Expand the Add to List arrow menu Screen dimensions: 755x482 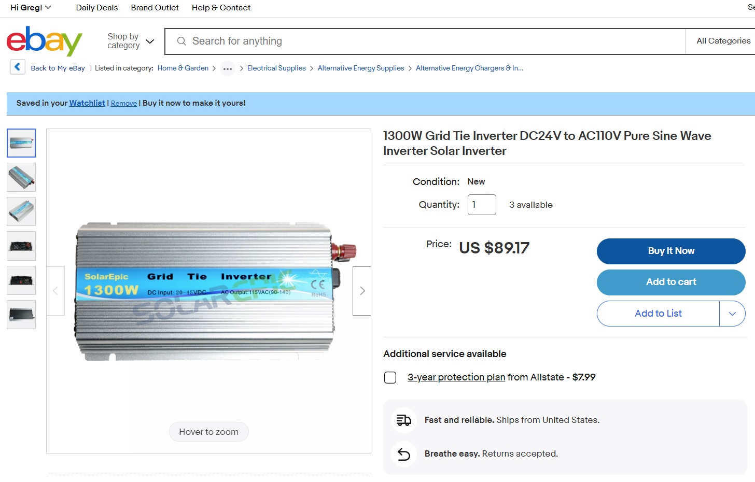(x=732, y=314)
